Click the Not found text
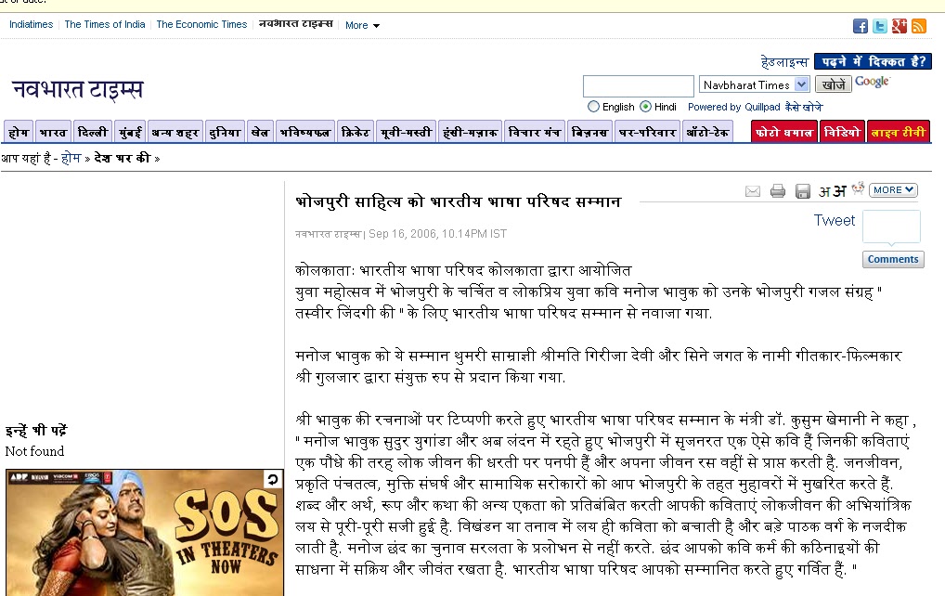 pos(34,451)
